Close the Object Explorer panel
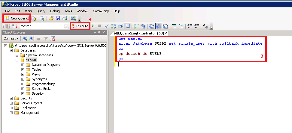The image size is (292, 133). [104, 32]
